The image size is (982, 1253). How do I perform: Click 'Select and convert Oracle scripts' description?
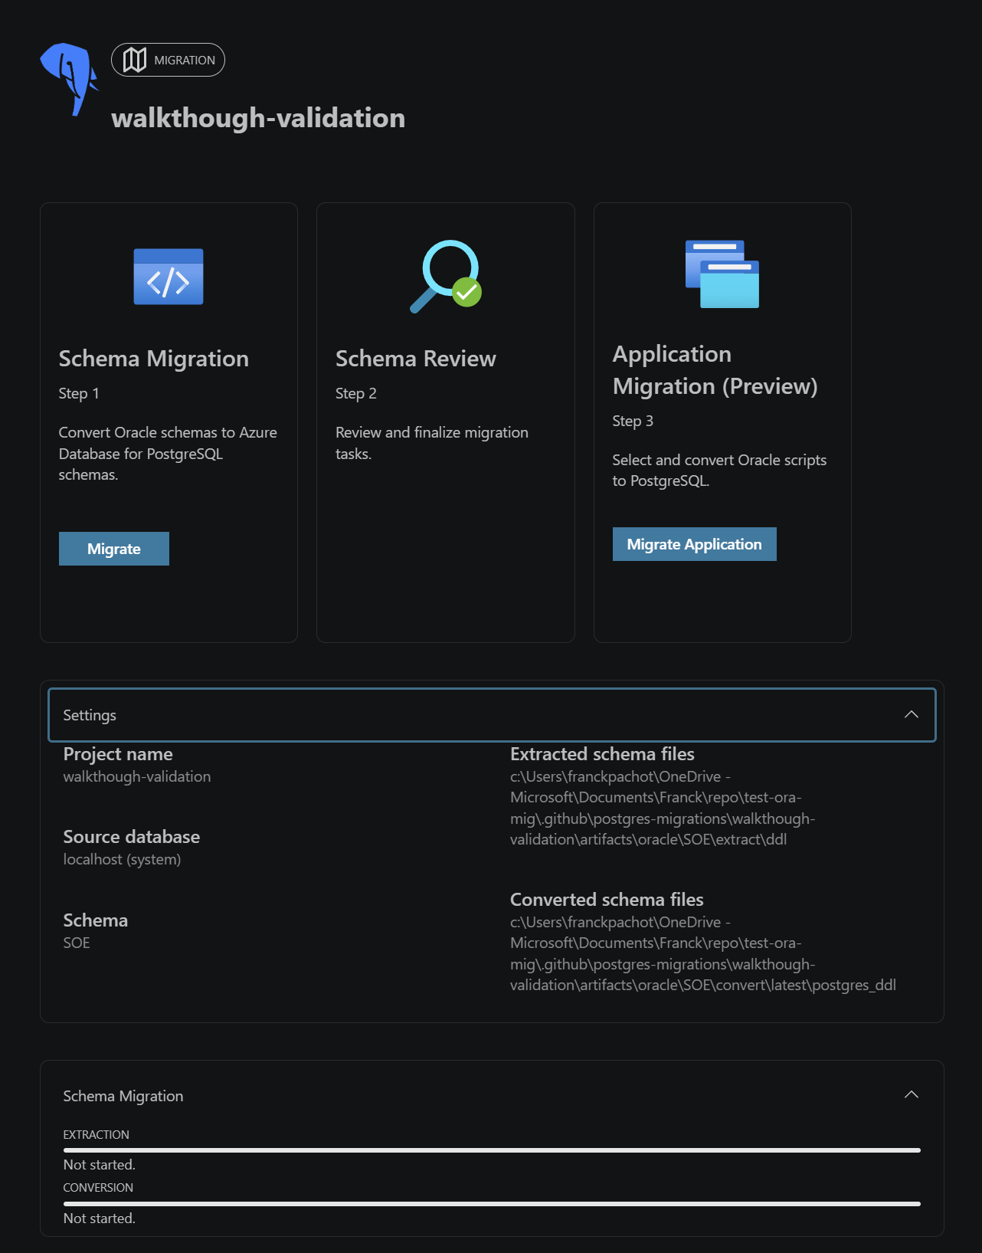coord(719,471)
